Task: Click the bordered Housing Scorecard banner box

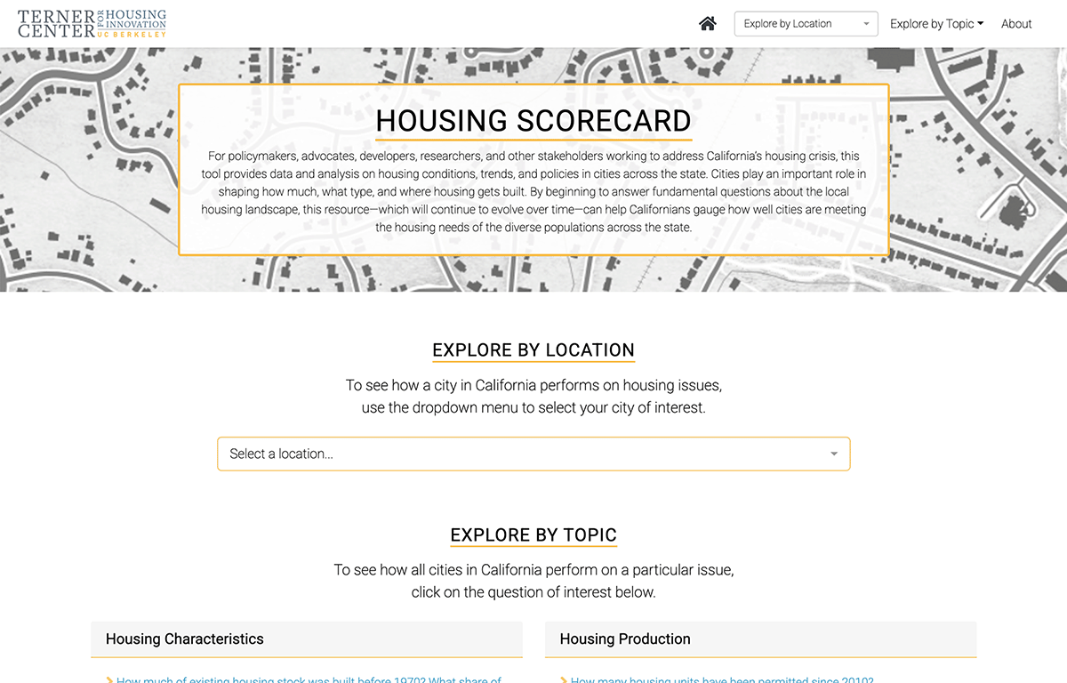Action: [533, 167]
